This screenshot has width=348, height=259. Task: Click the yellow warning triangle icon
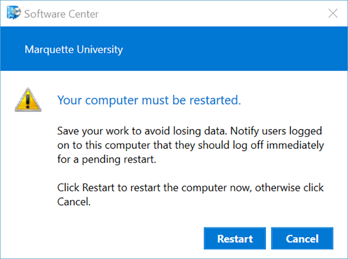click(28, 100)
